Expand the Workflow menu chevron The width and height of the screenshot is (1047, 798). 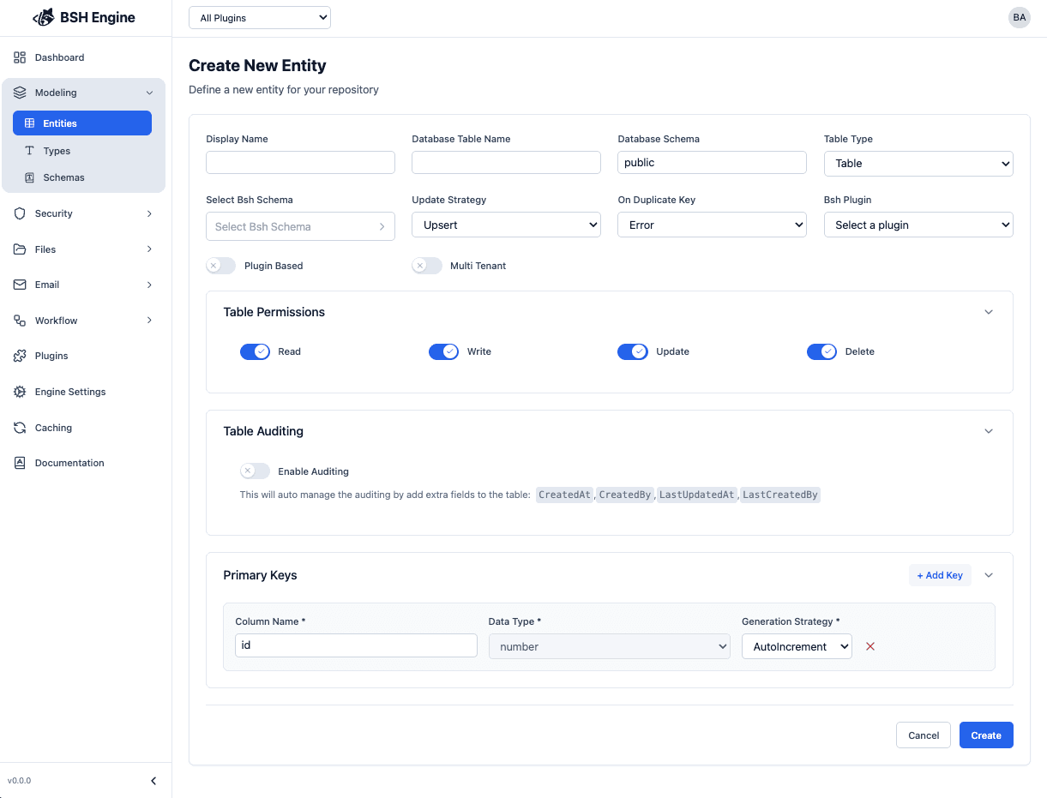pos(149,321)
